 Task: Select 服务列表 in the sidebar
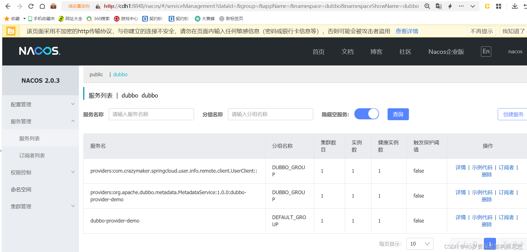(41, 138)
